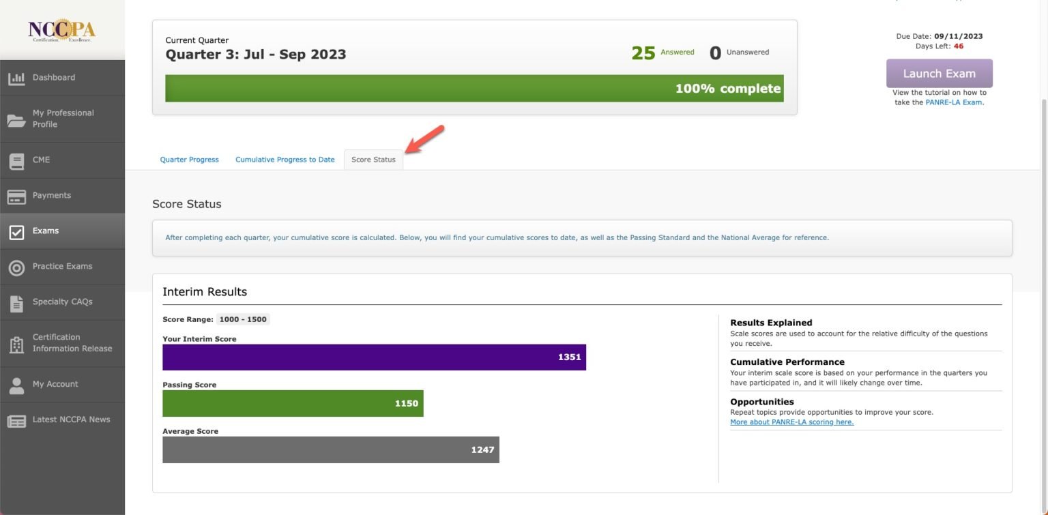Viewport: 1048px width, 515px height.
Task: Click the 100% complete progress bar
Action: [474, 89]
